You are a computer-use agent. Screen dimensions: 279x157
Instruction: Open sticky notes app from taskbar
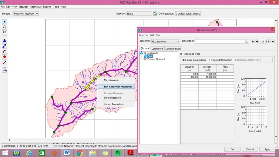point(105,153)
